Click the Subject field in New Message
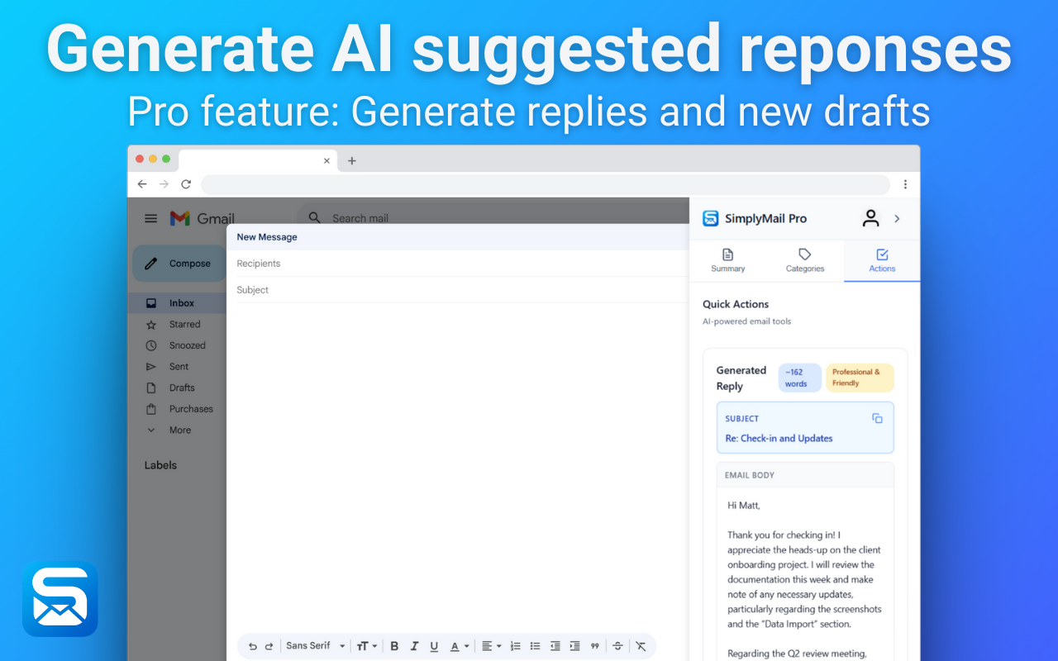This screenshot has width=1058, height=661. point(458,290)
